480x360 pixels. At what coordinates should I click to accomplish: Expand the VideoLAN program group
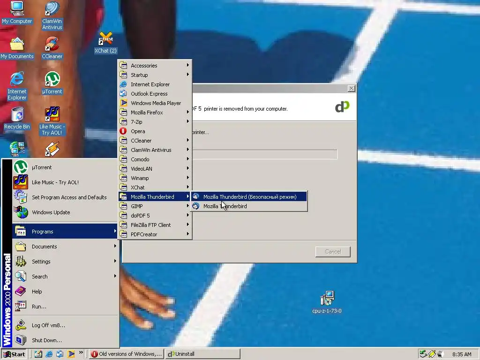point(155,168)
